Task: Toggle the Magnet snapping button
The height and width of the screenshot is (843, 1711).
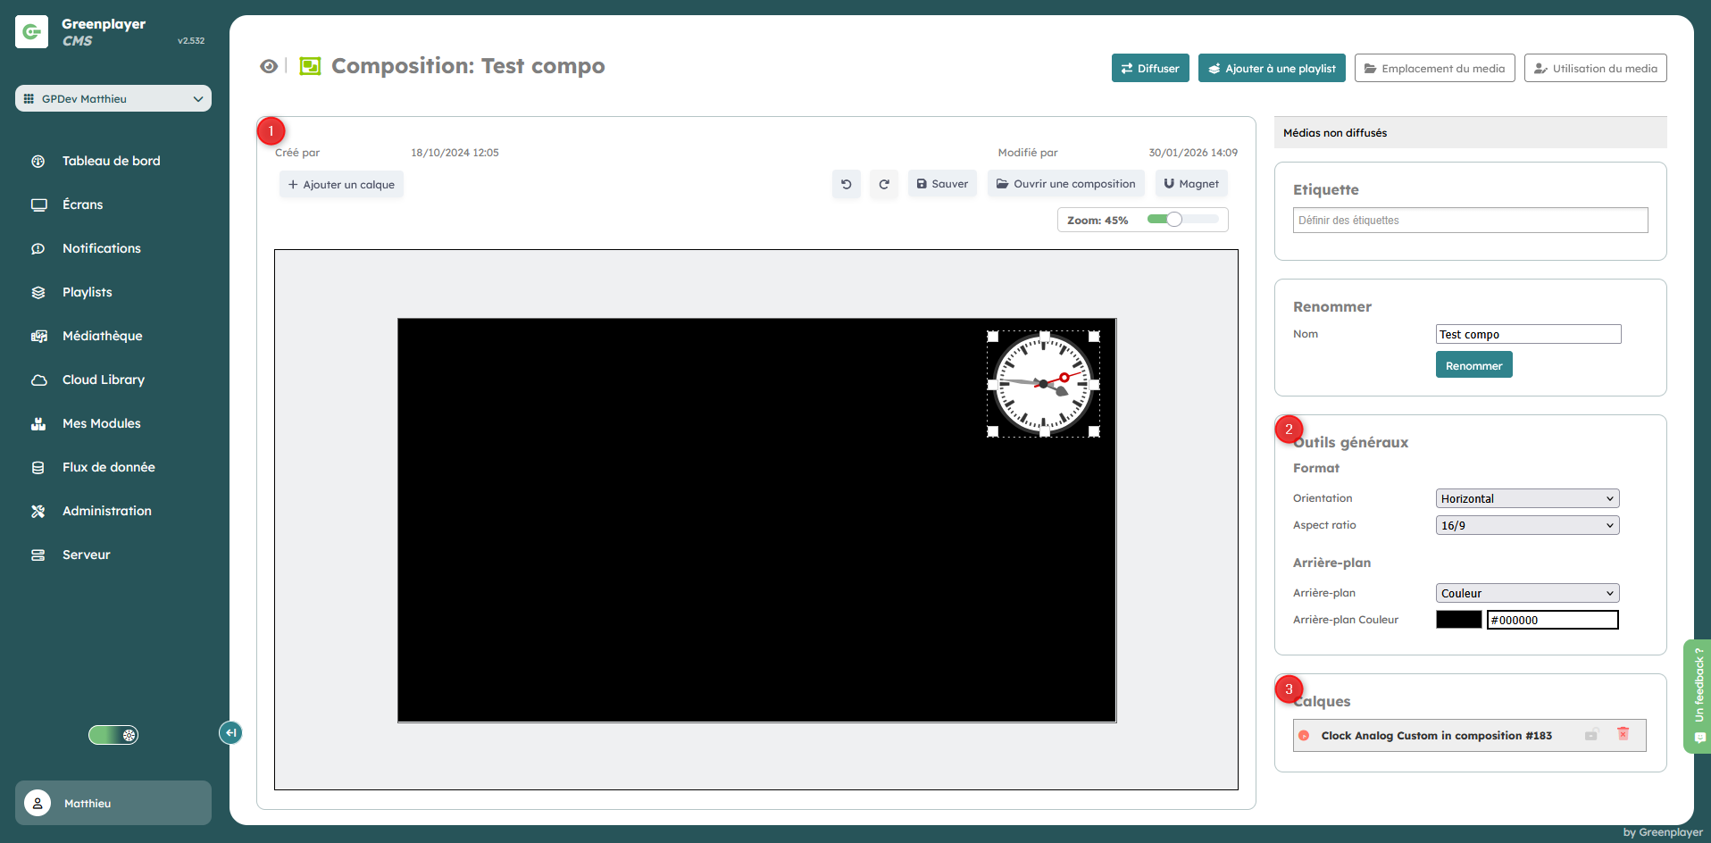Action: click(x=1190, y=184)
